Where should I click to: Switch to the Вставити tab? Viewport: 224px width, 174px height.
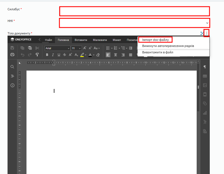click(81, 40)
